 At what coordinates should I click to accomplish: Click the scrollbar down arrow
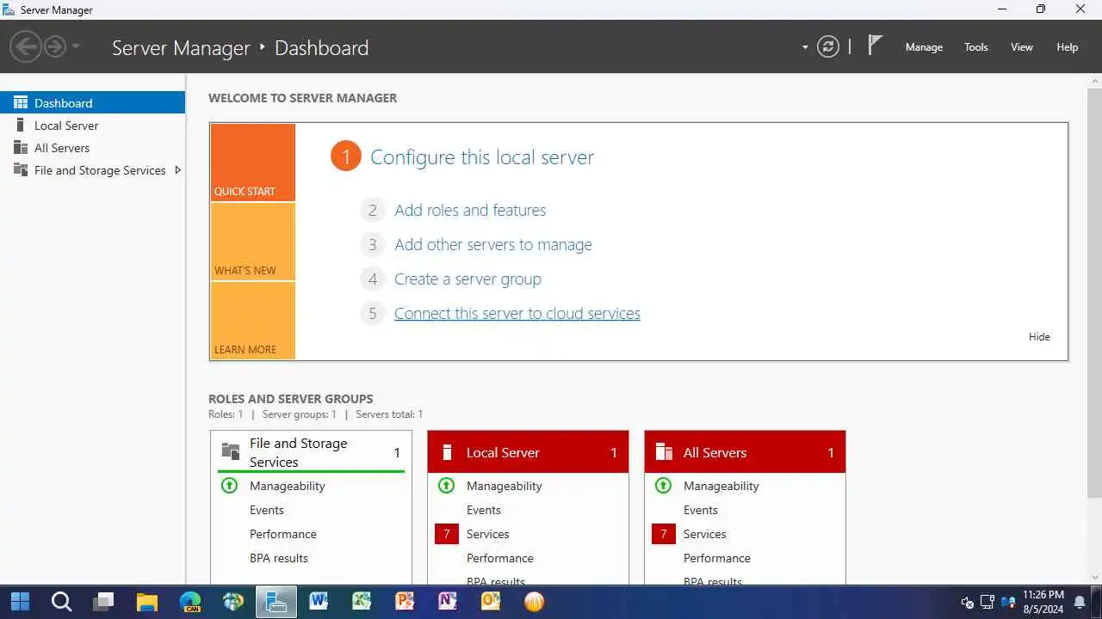(1094, 577)
